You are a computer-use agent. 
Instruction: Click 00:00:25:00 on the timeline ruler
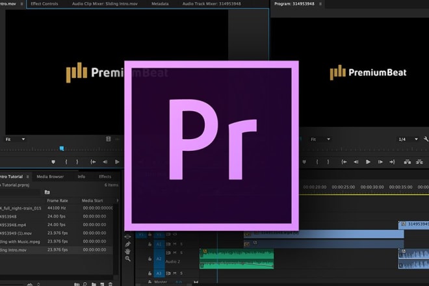pos(343,187)
